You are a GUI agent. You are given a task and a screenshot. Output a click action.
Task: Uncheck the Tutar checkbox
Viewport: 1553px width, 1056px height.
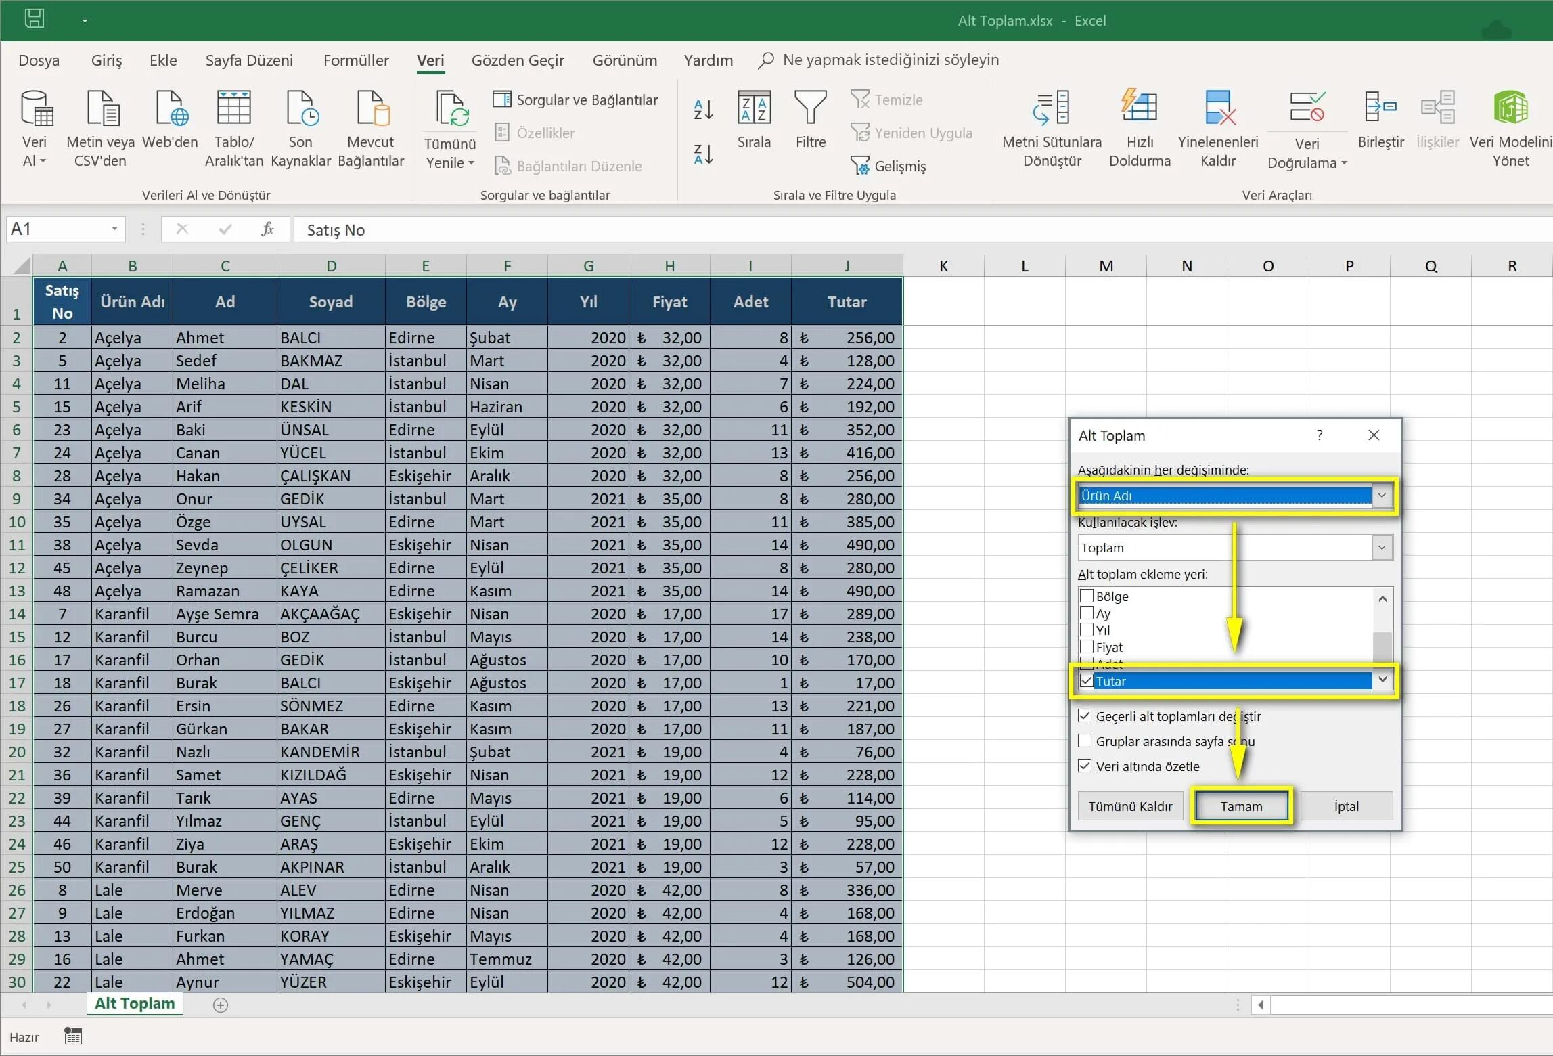coord(1086,680)
